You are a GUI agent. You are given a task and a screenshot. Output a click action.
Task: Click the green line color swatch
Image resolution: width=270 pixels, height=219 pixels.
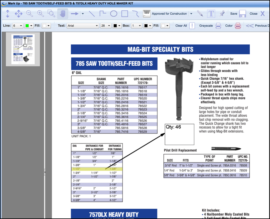tap(27, 26)
